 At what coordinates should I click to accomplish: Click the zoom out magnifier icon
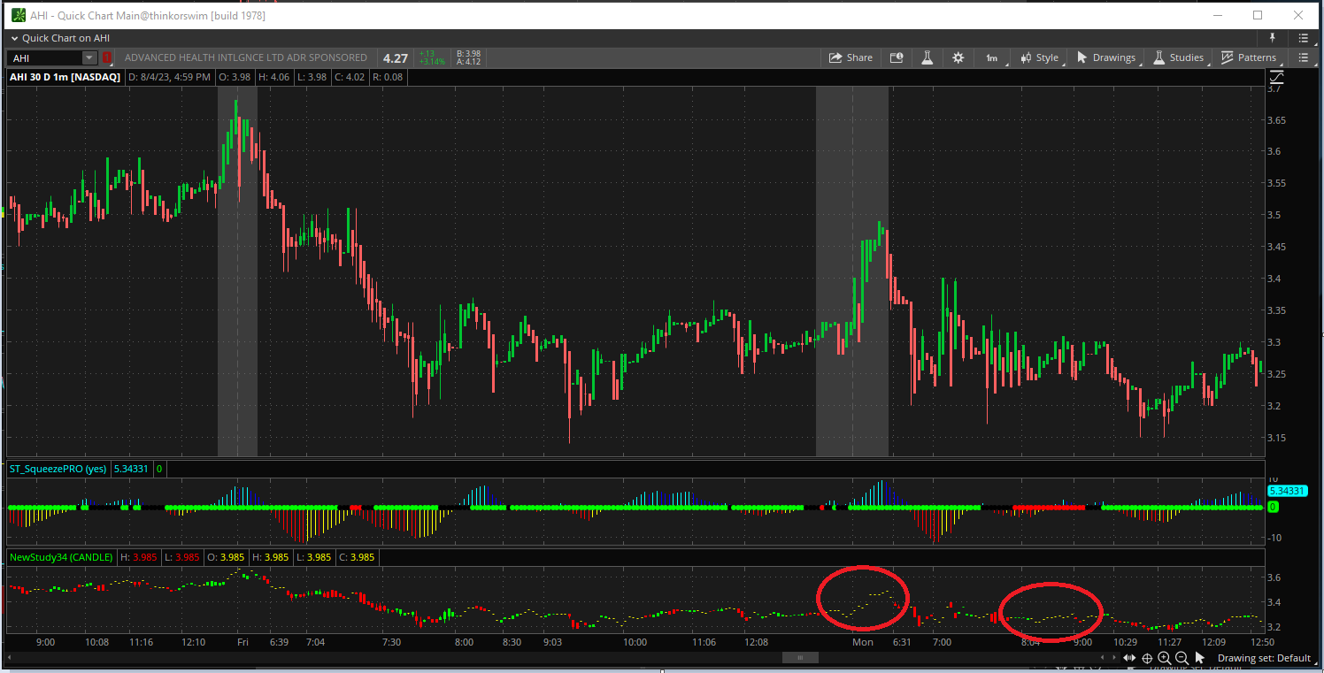click(x=1182, y=658)
